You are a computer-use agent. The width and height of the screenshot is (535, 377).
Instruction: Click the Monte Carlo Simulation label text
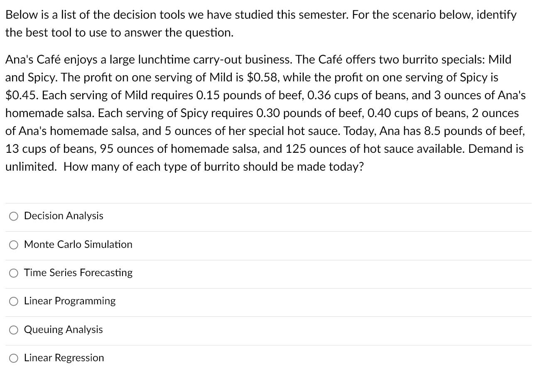coord(78,245)
